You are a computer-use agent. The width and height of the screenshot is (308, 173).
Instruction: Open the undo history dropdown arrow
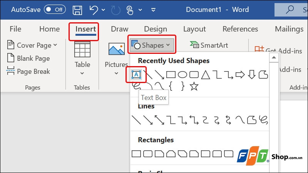102,10
